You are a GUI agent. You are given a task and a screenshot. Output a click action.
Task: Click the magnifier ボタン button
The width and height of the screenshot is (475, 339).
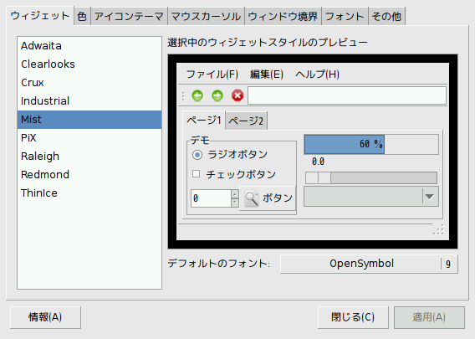click(x=268, y=198)
